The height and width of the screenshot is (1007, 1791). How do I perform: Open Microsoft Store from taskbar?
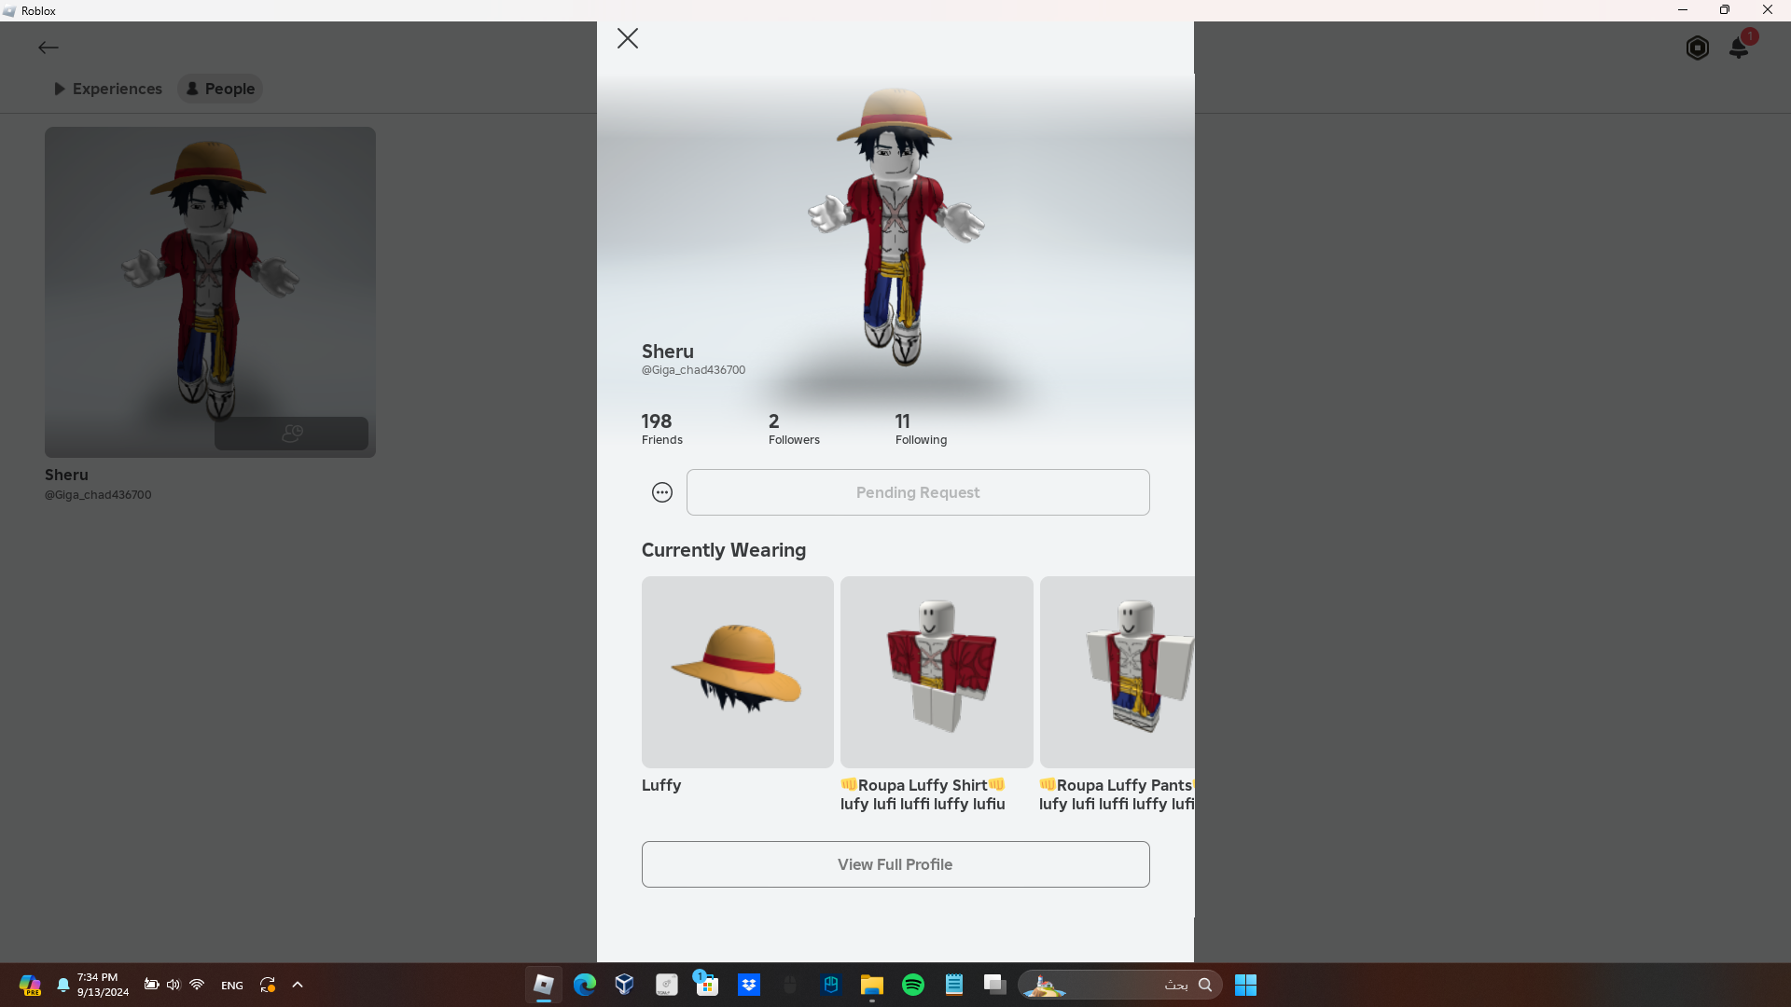pyautogui.click(x=707, y=985)
